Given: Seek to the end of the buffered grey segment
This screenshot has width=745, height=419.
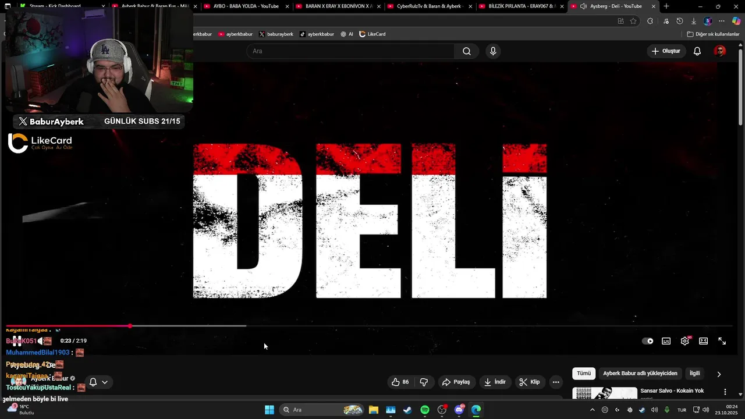Looking at the screenshot, I should pyautogui.click(x=245, y=326).
